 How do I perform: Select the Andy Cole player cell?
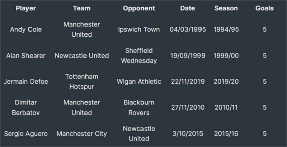coord(25,29)
